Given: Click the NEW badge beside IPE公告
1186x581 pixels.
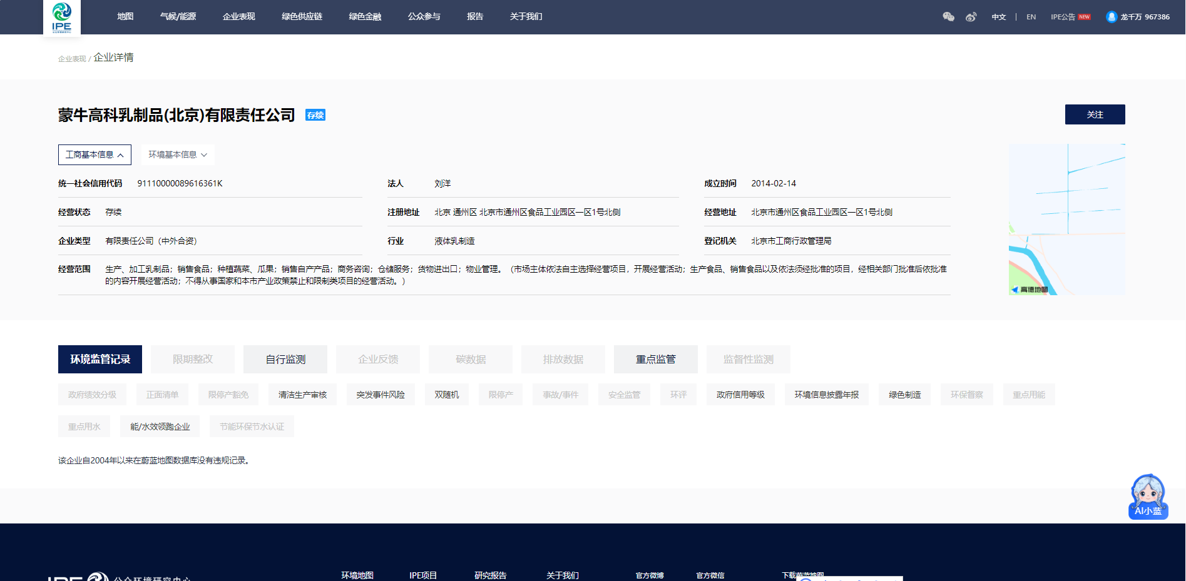Looking at the screenshot, I should (1085, 17).
